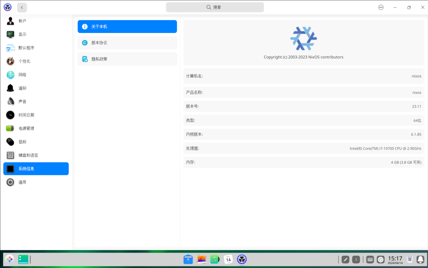Screen dimensions: 428x268
Task: Open the 通用 general gear icon
Action: [10, 182]
